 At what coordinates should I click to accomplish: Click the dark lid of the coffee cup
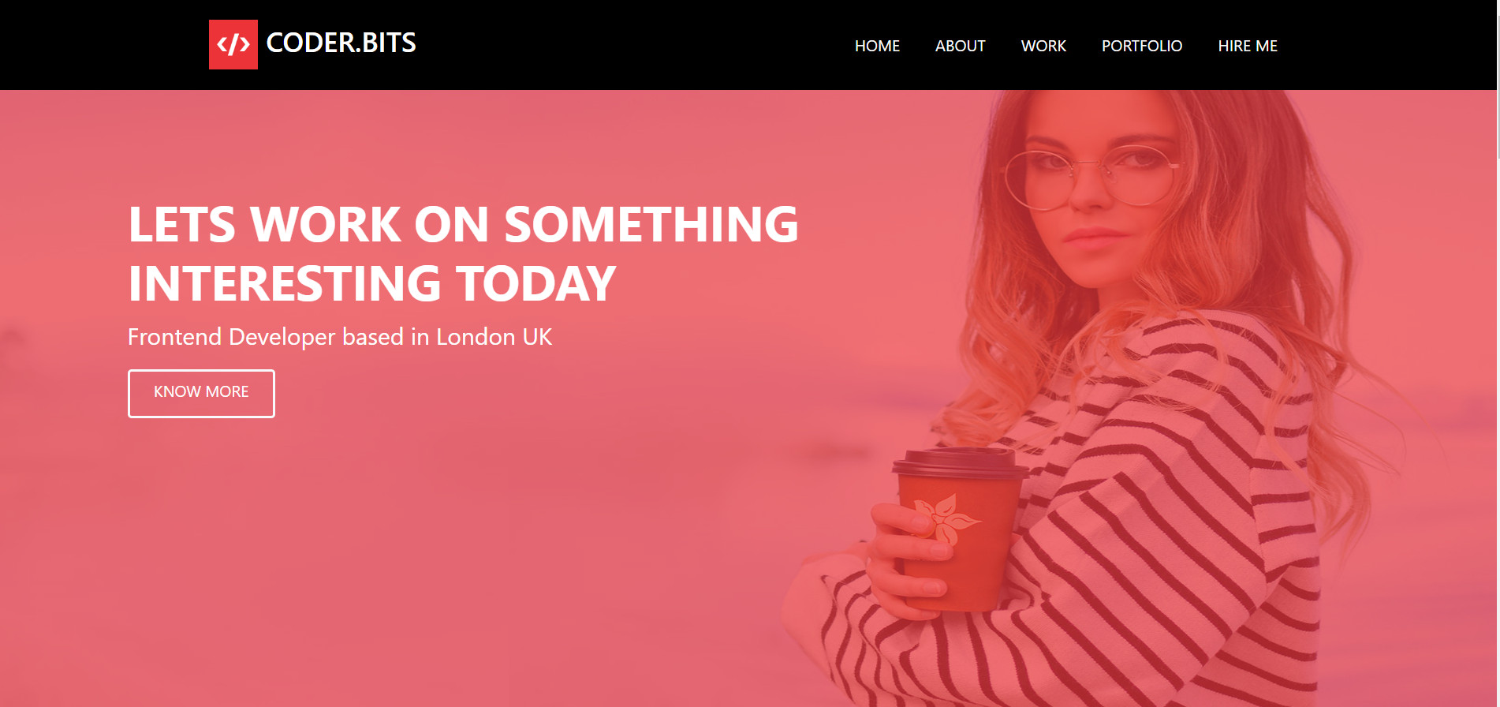(x=960, y=462)
